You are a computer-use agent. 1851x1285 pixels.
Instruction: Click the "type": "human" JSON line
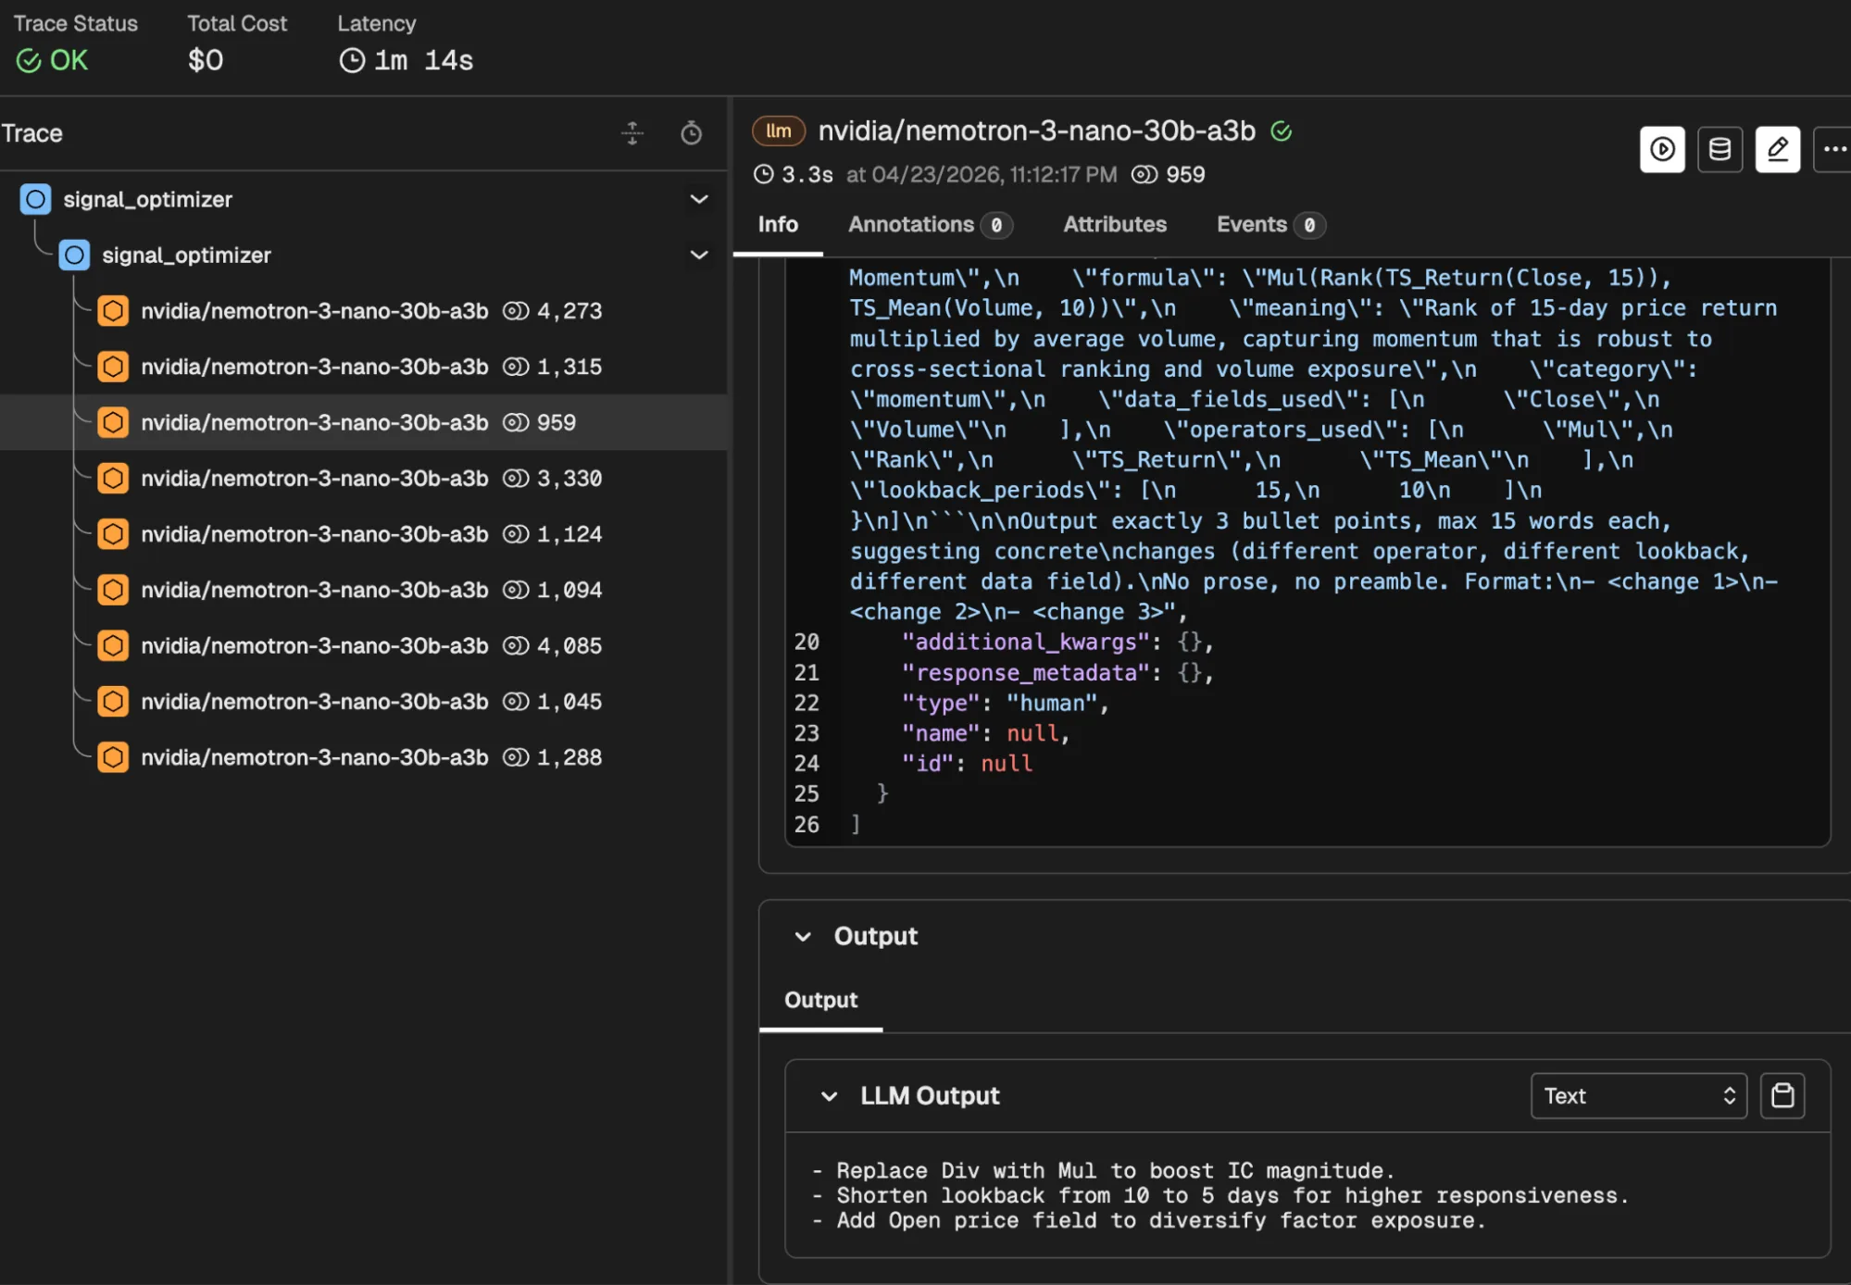click(x=1005, y=704)
